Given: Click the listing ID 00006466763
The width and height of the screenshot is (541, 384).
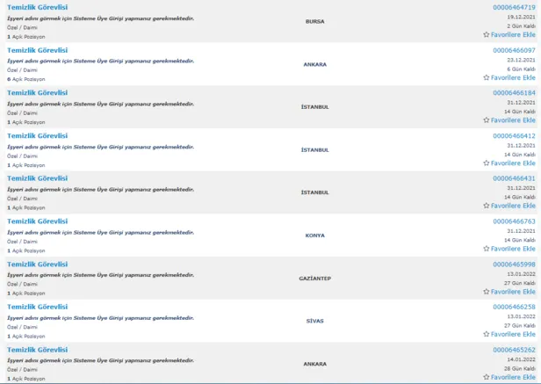Looking at the screenshot, I should tap(514, 221).
